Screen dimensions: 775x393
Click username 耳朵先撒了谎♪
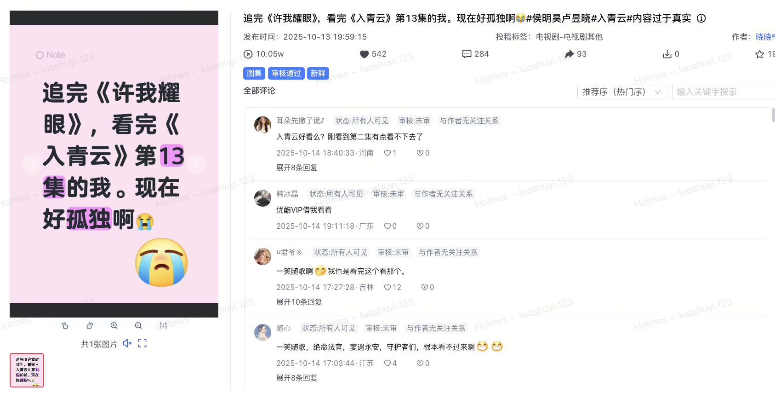click(x=301, y=121)
